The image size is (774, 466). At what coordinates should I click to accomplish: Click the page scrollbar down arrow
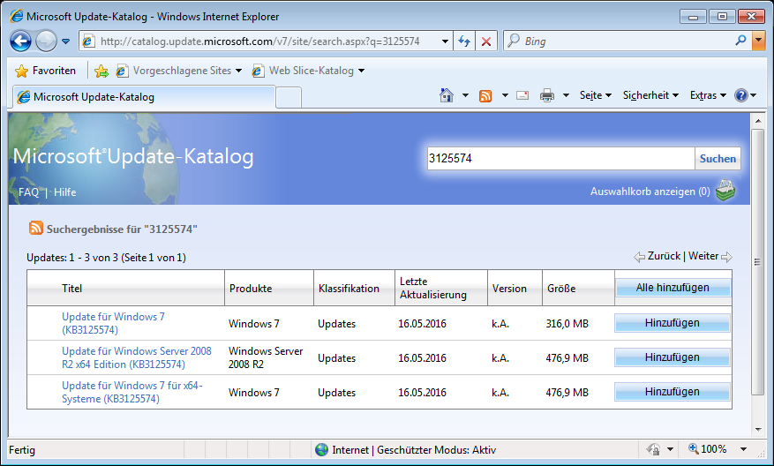click(x=758, y=430)
